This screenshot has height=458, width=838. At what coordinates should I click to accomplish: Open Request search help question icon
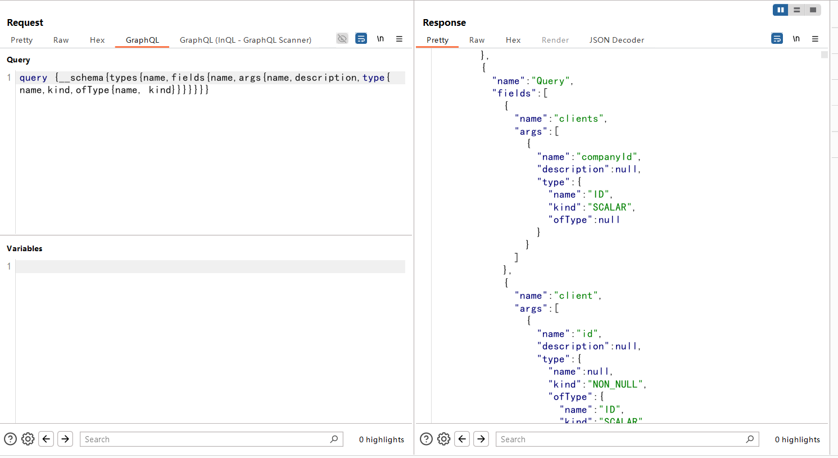click(10, 439)
